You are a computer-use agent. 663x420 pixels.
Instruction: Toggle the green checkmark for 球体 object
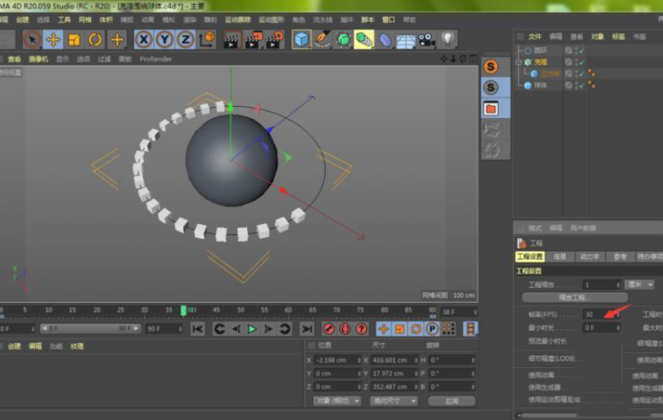coord(579,85)
